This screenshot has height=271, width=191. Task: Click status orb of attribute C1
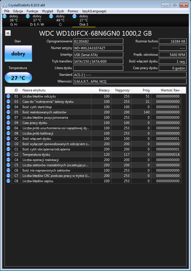pos(8,149)
